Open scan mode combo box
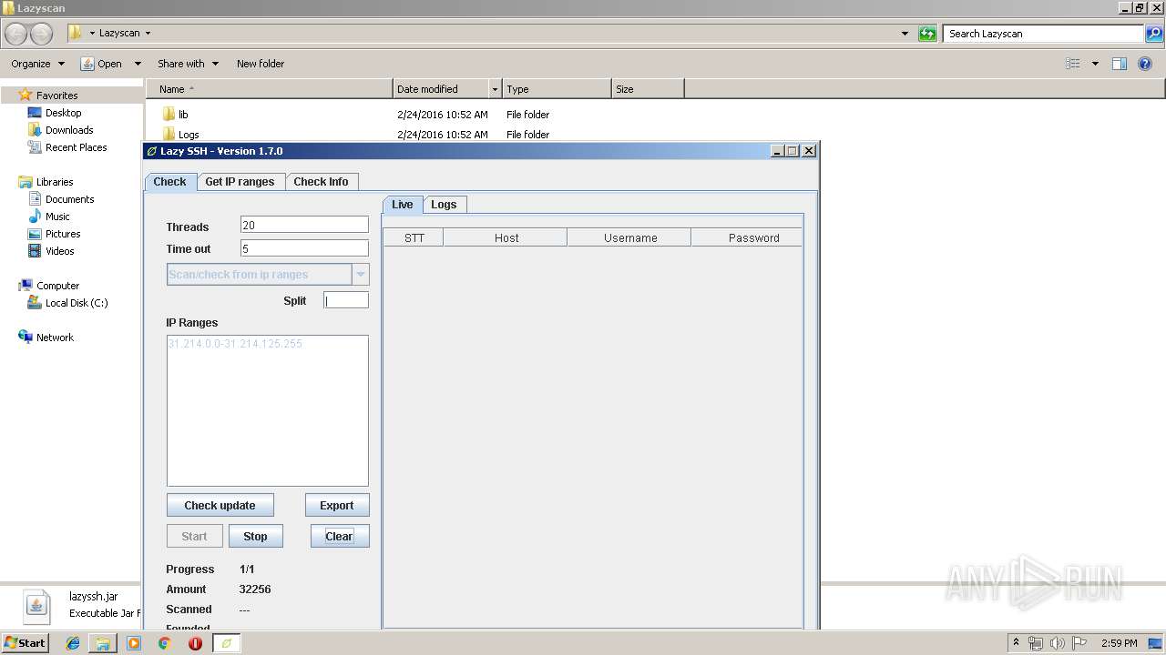The width and height of the screenshot is (1166, 655). pos(268,275)
